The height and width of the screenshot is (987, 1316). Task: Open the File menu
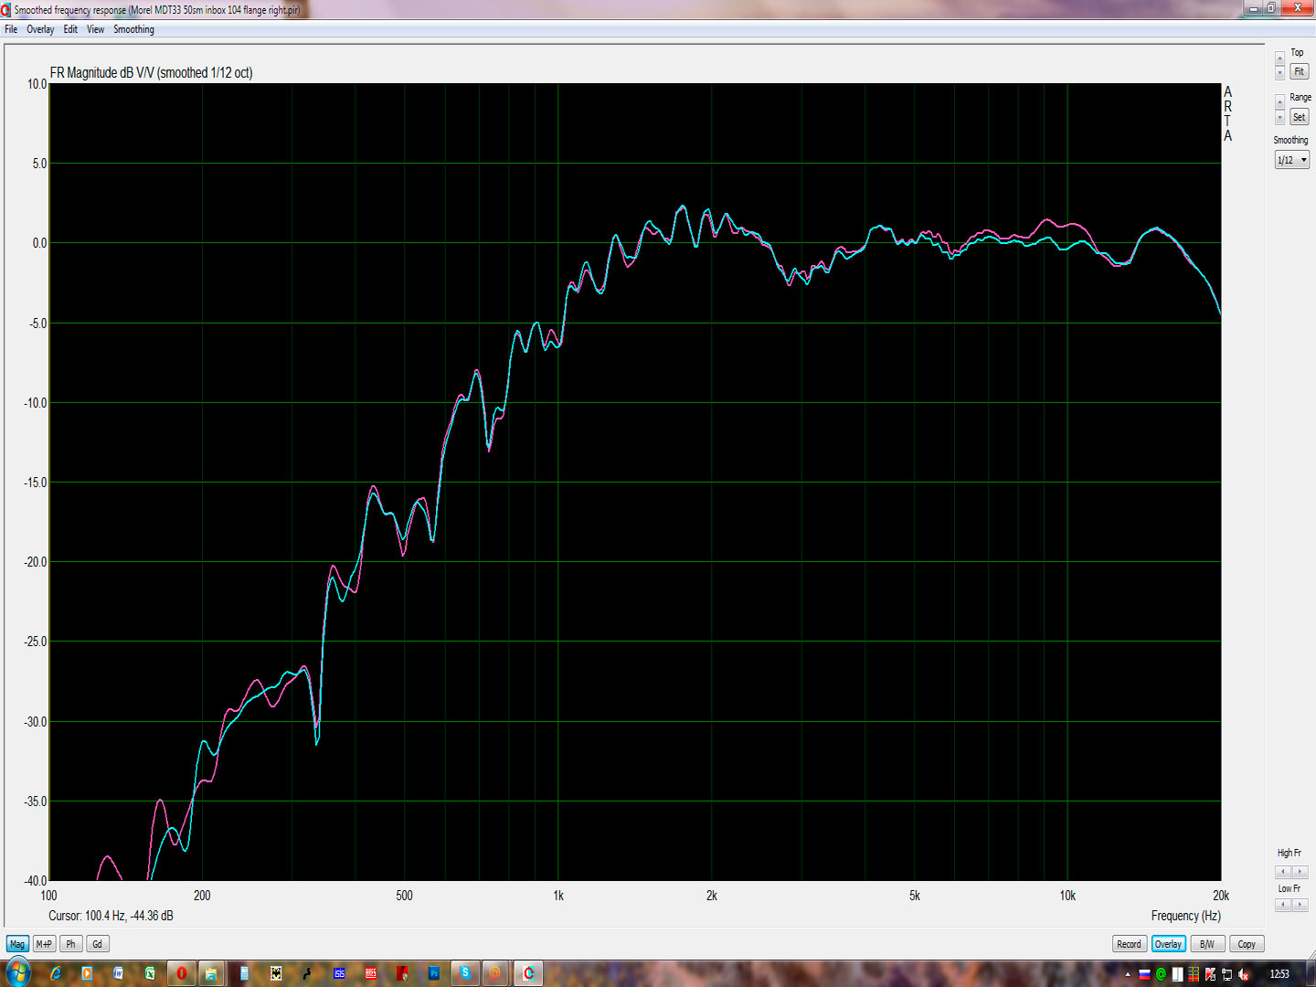[x=11, y=29]
